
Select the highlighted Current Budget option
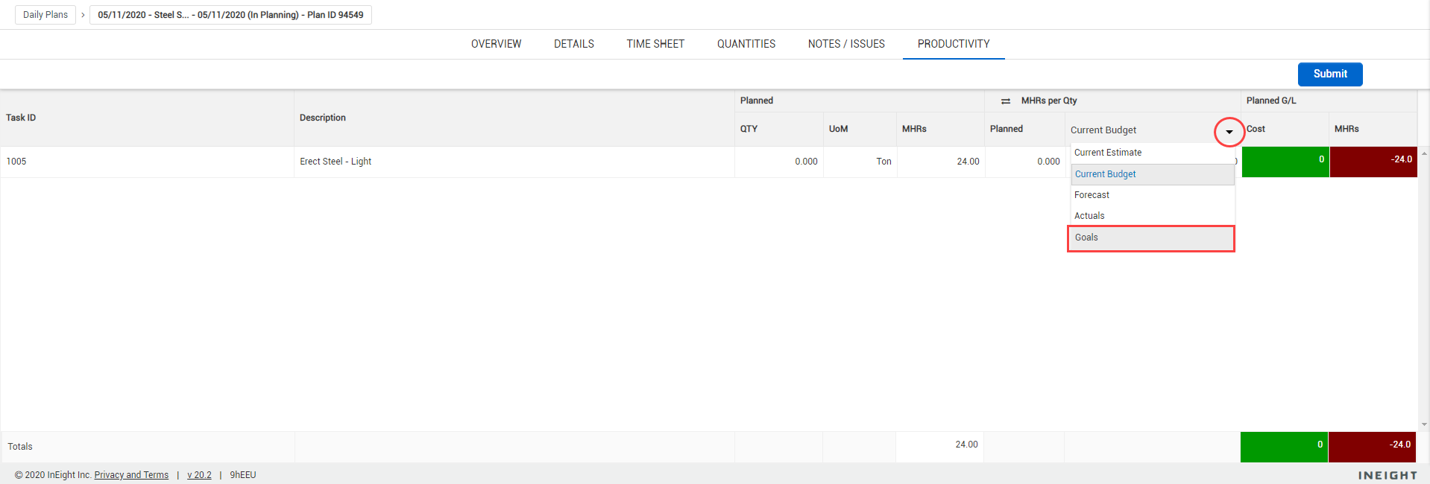(x=1153, y=174)
